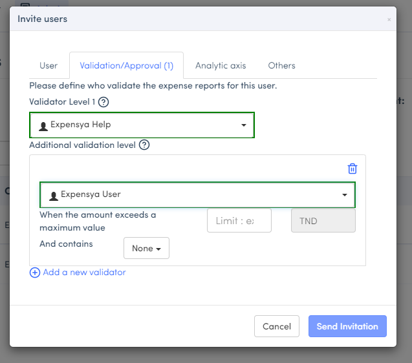Viewport: 412px width, 363px height.
Task: Expand the Expensya User dropdown arrow
Action: (x=345, y=194)
